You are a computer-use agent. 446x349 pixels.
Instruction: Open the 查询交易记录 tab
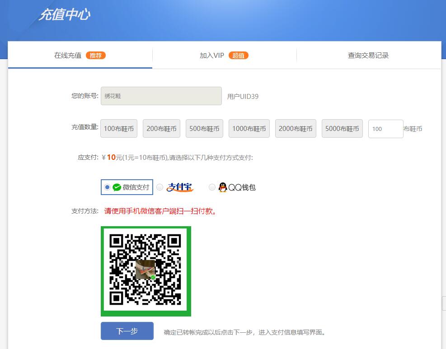click(368, 55)
